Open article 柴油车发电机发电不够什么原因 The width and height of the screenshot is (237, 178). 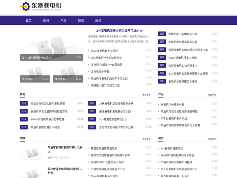65,149
